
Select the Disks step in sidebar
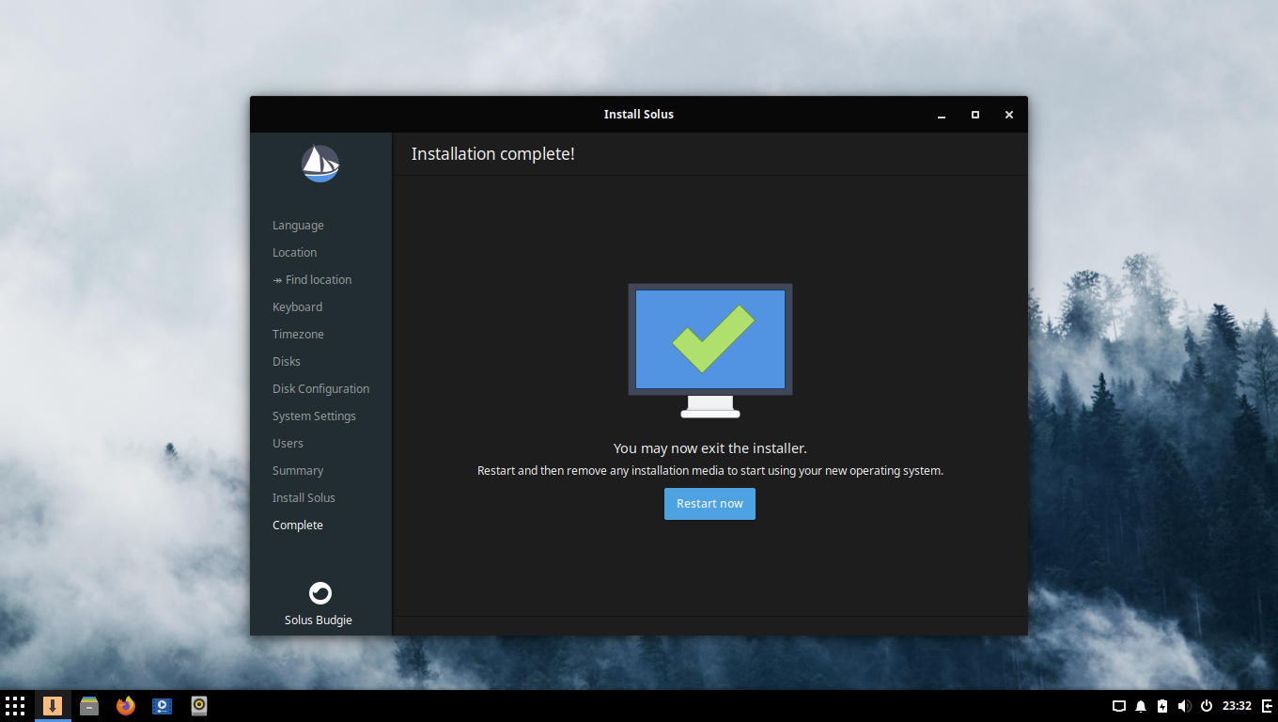[x=287, y=362]
